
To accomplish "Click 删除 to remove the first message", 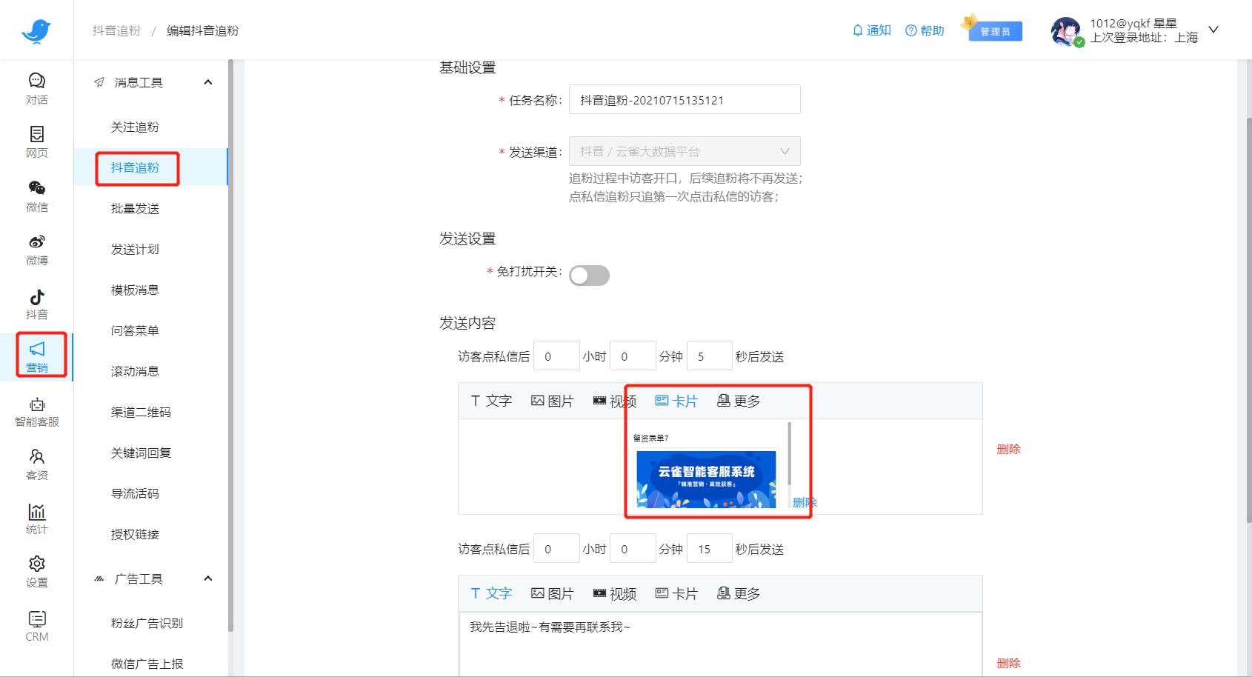I will 1009,449.
